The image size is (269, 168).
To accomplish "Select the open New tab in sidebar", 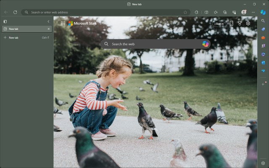I will (27, 29).
